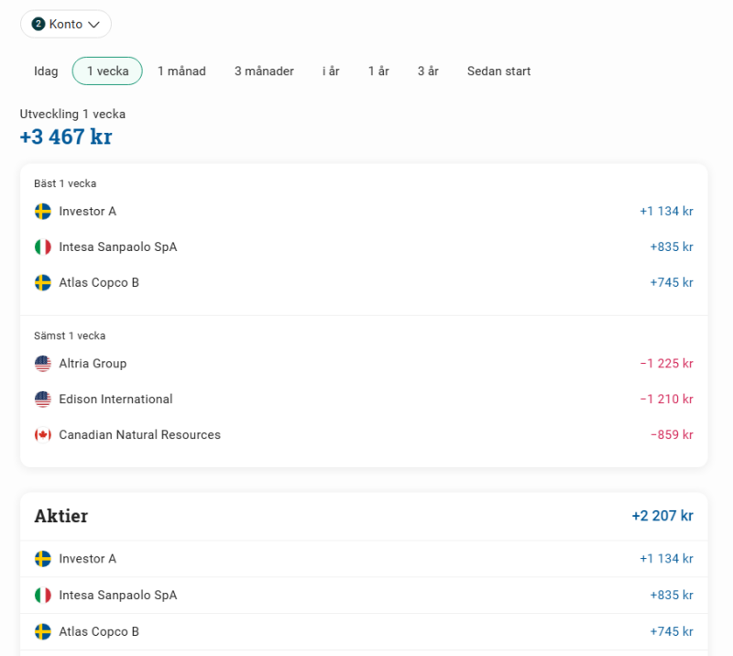Viewport: 733px width, 656px height.
Task: Click Italian flag beside Intesa Sanpaolo under Aktier
Action: pyautogui.click(x=43, y=596)
